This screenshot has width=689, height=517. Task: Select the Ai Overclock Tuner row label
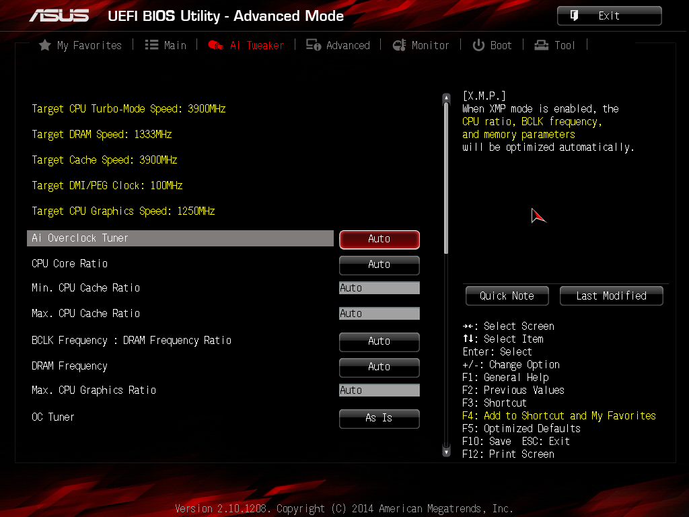pos(80,238)
